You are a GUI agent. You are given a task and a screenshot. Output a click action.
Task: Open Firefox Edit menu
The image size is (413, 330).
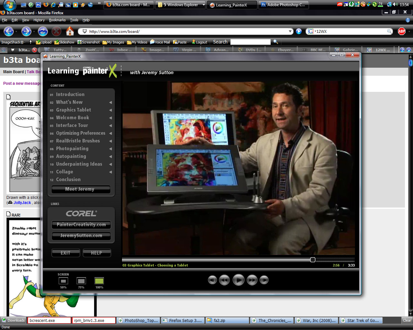click(15, 20)
